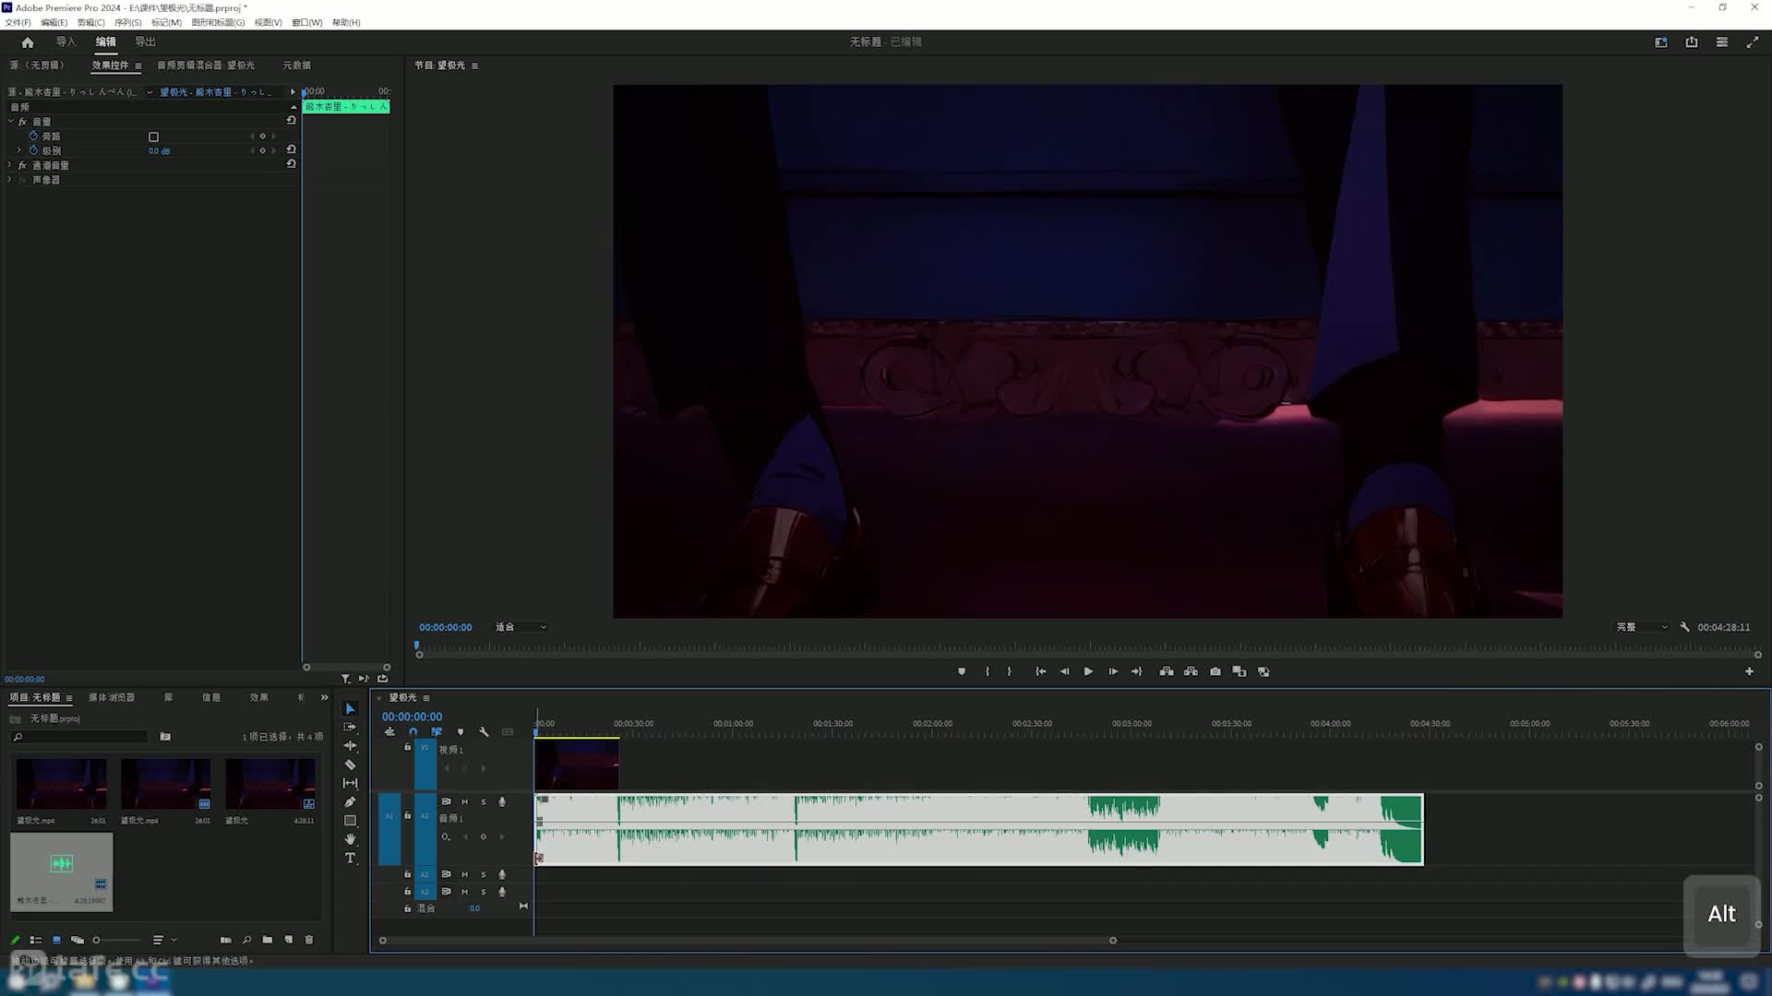1772x996 pixels.
Task: Open source clip dropdown in Effect Controls
Action: point(150,92)
